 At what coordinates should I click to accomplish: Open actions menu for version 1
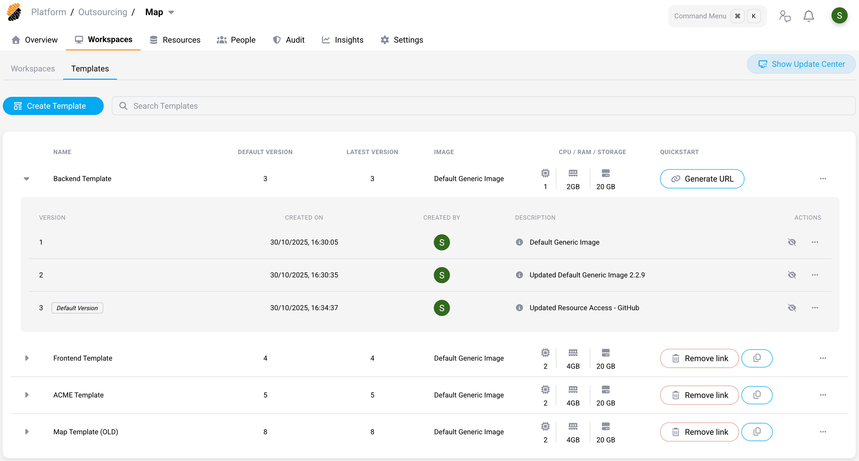click(815, 242)
